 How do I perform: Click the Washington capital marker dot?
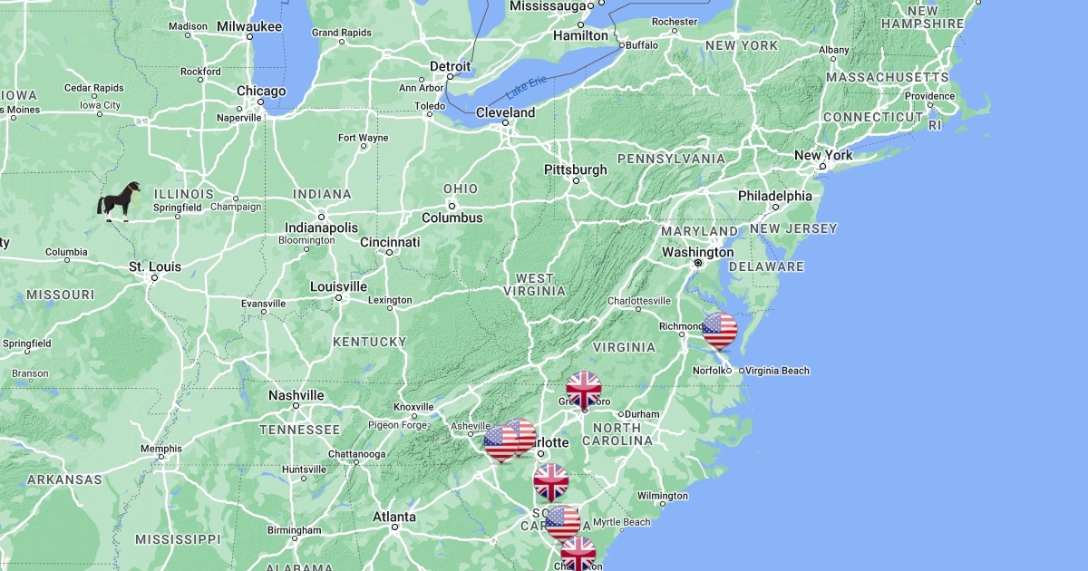(x=698, y=263)
